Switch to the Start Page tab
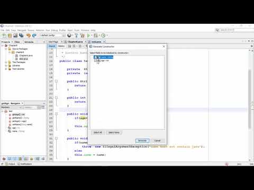This screenshot has width=254, height=190. (x=53, y=42)
